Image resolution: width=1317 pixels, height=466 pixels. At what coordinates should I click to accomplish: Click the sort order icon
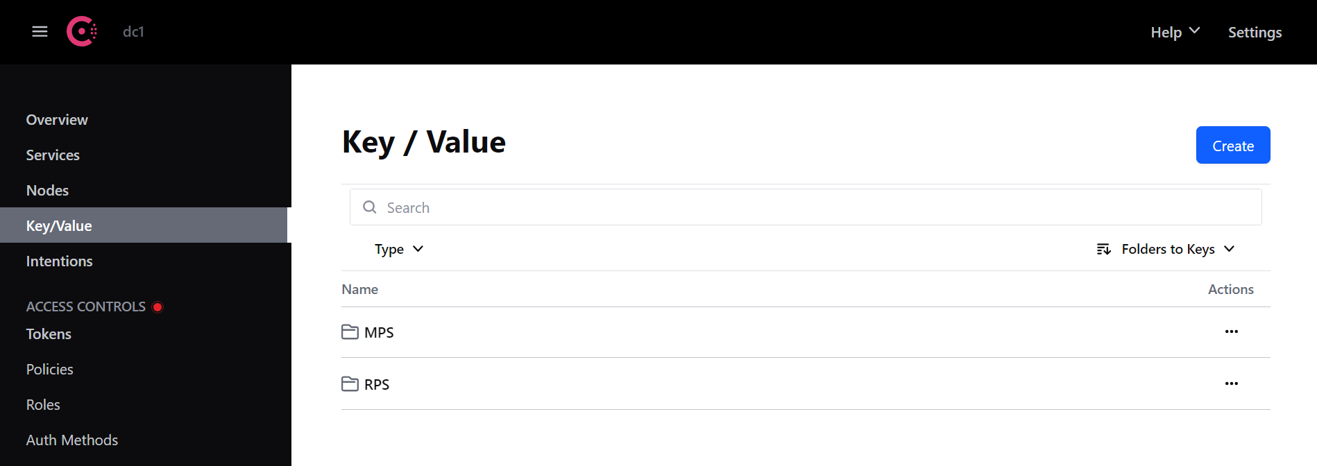click(x=1103, y=249)
